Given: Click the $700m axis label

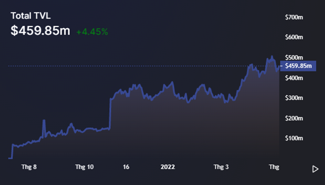Looking at the screenshot, I should pyautogui.click(x=294, y=17).
